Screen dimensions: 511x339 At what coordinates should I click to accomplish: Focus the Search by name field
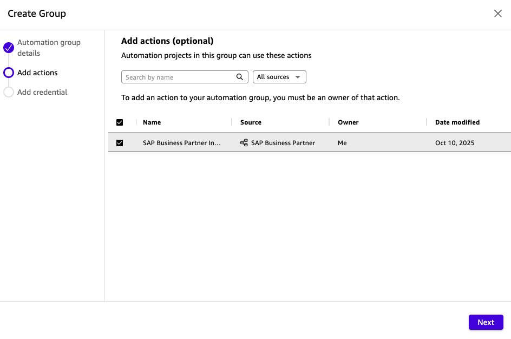179,77
